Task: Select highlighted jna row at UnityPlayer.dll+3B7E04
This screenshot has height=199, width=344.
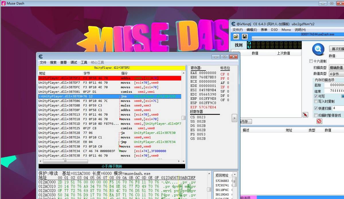Action: pyautogui.click(x=110, y=97)
